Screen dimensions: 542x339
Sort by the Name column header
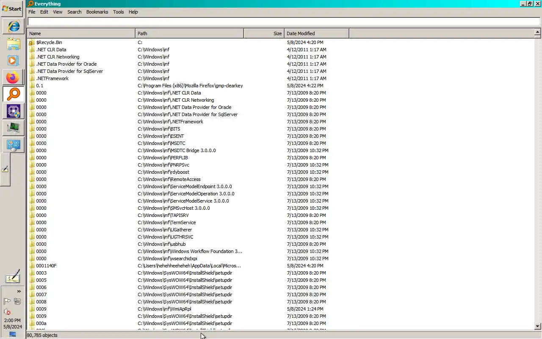click(x=81, y=33)
